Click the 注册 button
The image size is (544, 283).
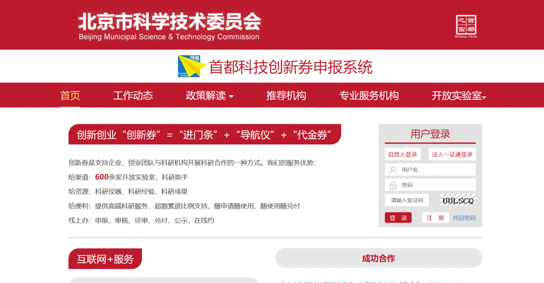click(x=435, y=218)
